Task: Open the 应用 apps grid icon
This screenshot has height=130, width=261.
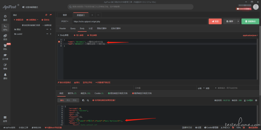Action: pyautogui.click(x=5, y=119)
